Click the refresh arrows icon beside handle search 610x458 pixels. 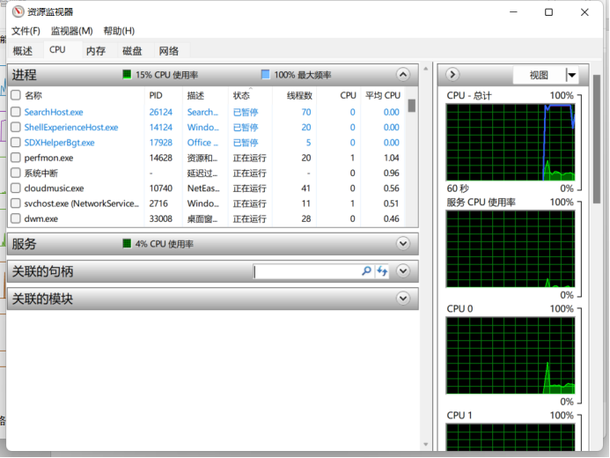[x=382, y=270]
